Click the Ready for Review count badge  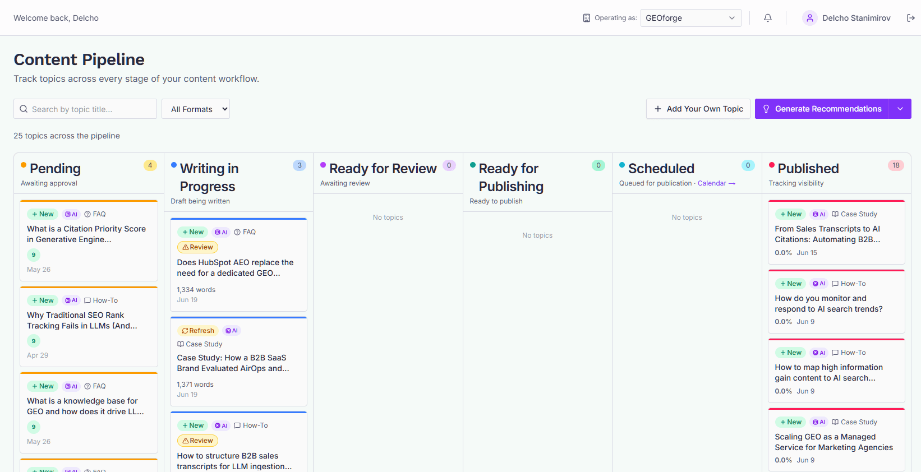[x=449, y=165]
